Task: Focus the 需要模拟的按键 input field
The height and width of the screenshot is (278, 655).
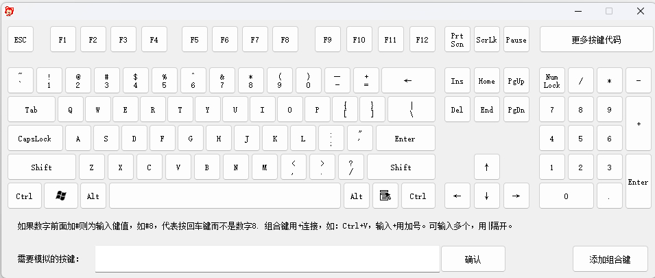Action: pyautogui.click(x=267, y=259)
